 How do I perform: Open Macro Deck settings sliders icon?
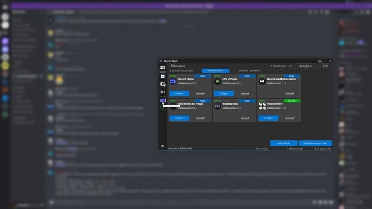point(163,146)
